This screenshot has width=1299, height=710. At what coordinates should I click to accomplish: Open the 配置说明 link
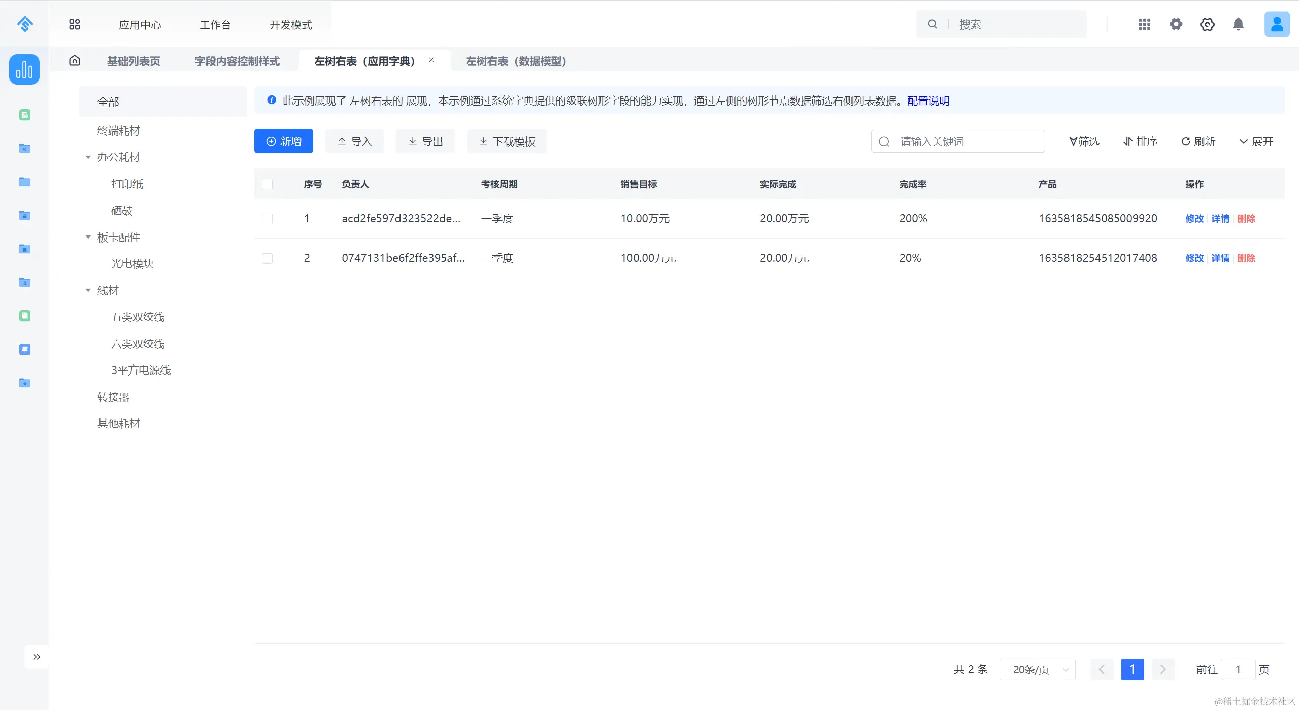point(928,101)
